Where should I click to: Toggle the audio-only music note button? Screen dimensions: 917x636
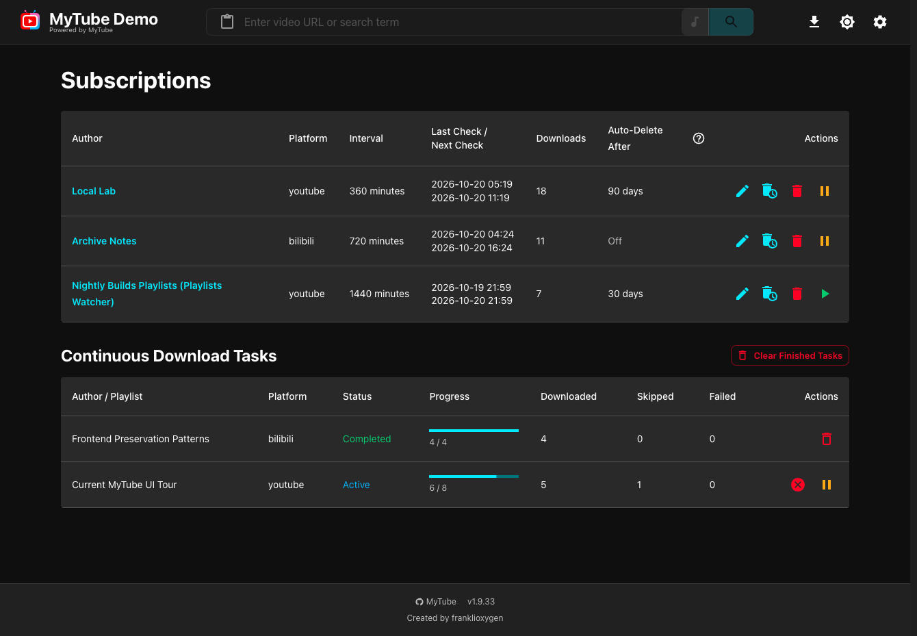point(695,22)
